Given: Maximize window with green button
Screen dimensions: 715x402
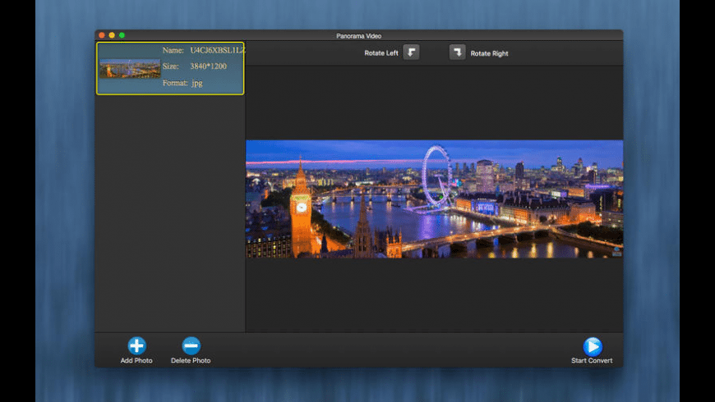Looking at the screenshot, I should pyautogui.click(x=122, y=35).
